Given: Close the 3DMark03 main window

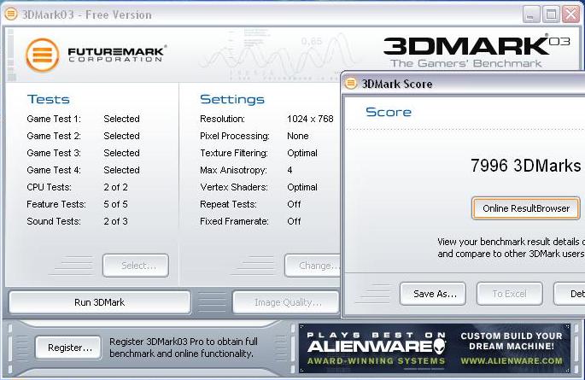Looking at the screenshot, I should click(x=571, y=15).
